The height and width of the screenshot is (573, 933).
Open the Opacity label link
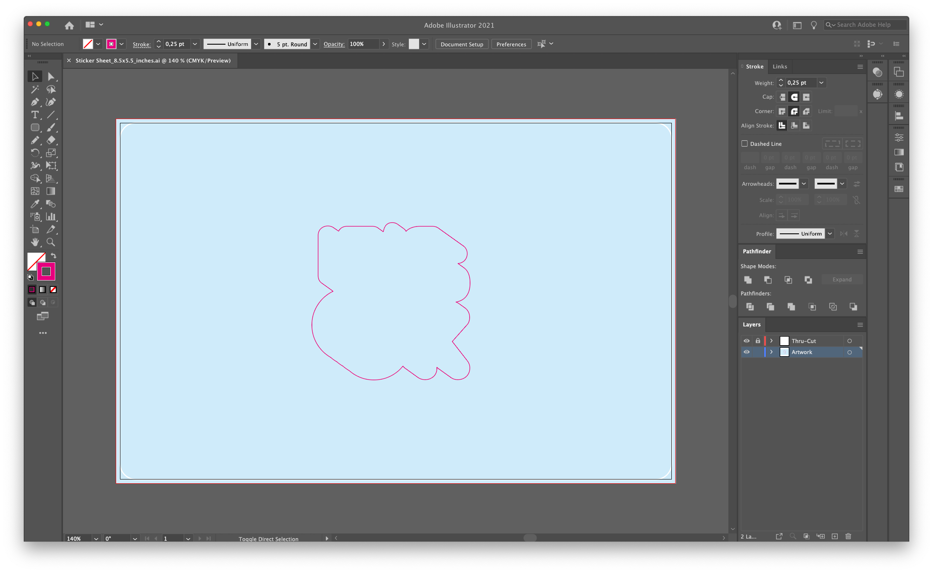pos(334,44)
